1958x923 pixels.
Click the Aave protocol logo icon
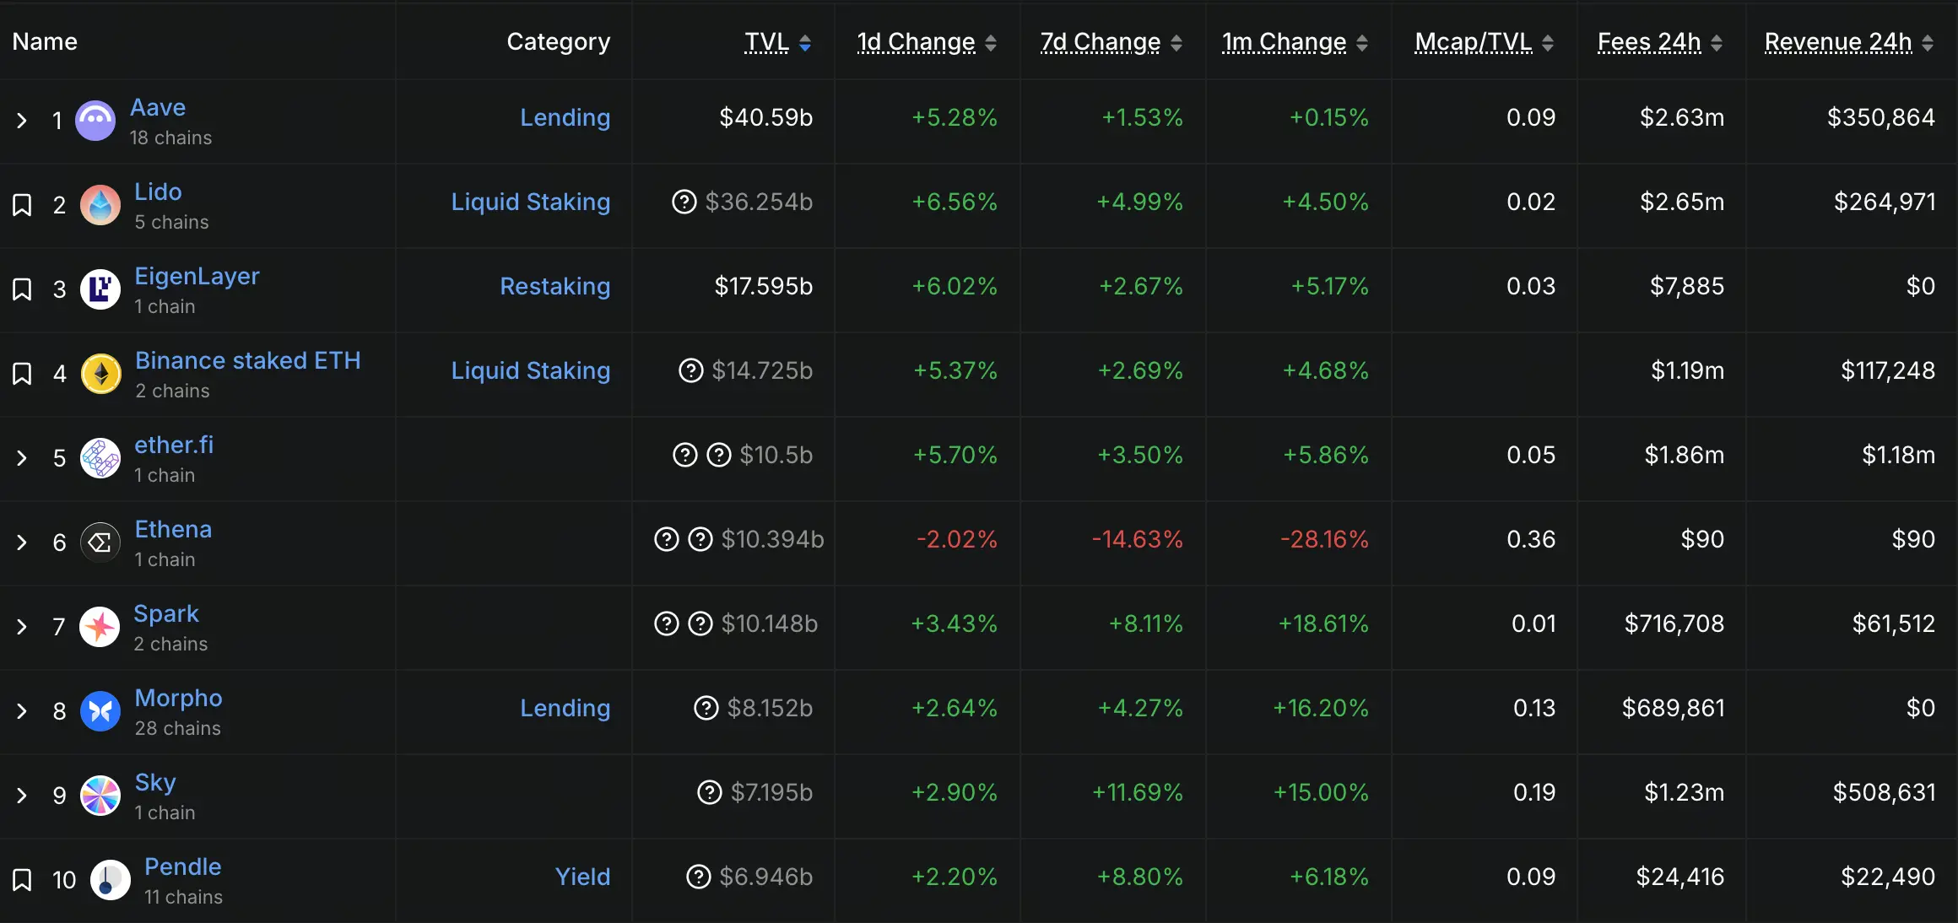click(x=95, y=121)
